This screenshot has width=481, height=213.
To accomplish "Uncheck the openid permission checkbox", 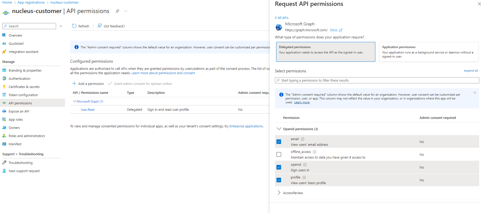I will point(279,167).
